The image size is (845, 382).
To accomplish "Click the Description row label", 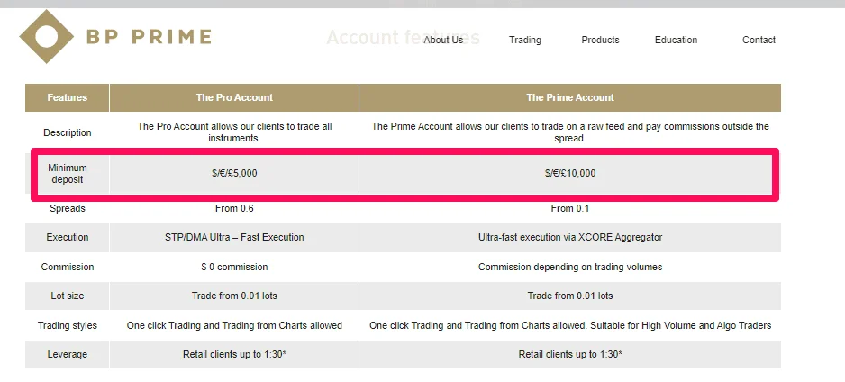I will click(x=68, y=132).
